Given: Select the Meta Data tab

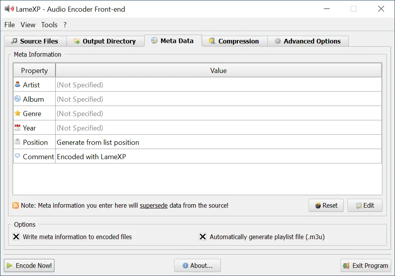Looking at the screenshot, I should [x=173, y=41].
